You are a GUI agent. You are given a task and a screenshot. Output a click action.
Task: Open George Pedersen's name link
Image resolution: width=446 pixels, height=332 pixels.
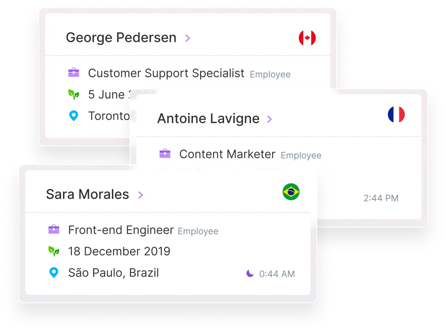pos(121,38)
